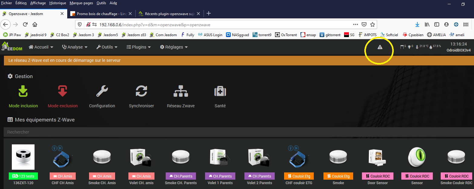Click the humidity summary 57.8 %
This screenshot has width=474, height=189.
coord(435,47)
